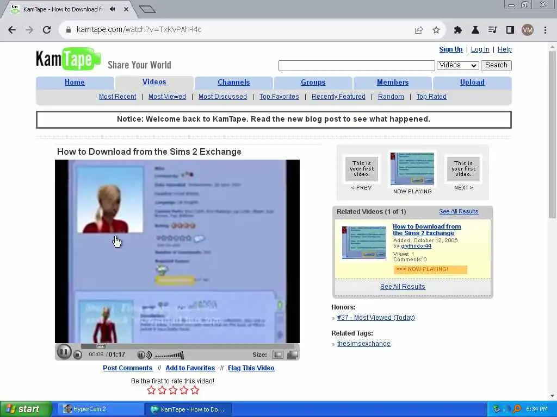Click the Sign Up link
Screen dimensions: 557x417
(451, 49)
